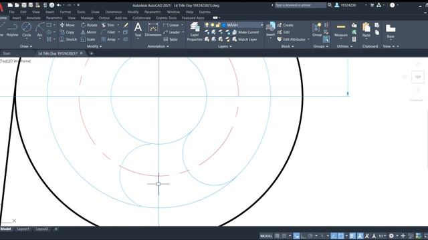Expand the Modify panel dropdown
The width and height of the screenshot is (428, 240).
(94, 46)
